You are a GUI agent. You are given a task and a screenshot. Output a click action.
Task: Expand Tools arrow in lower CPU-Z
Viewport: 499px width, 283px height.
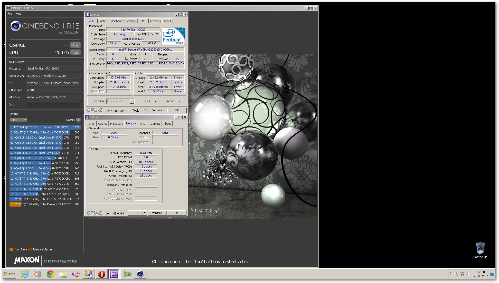tap(145, 213)
